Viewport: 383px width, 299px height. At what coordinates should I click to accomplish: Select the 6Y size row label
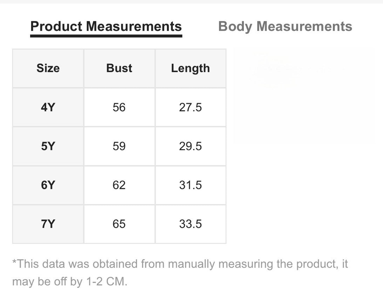pyautogui.click(x=48, y=185)
